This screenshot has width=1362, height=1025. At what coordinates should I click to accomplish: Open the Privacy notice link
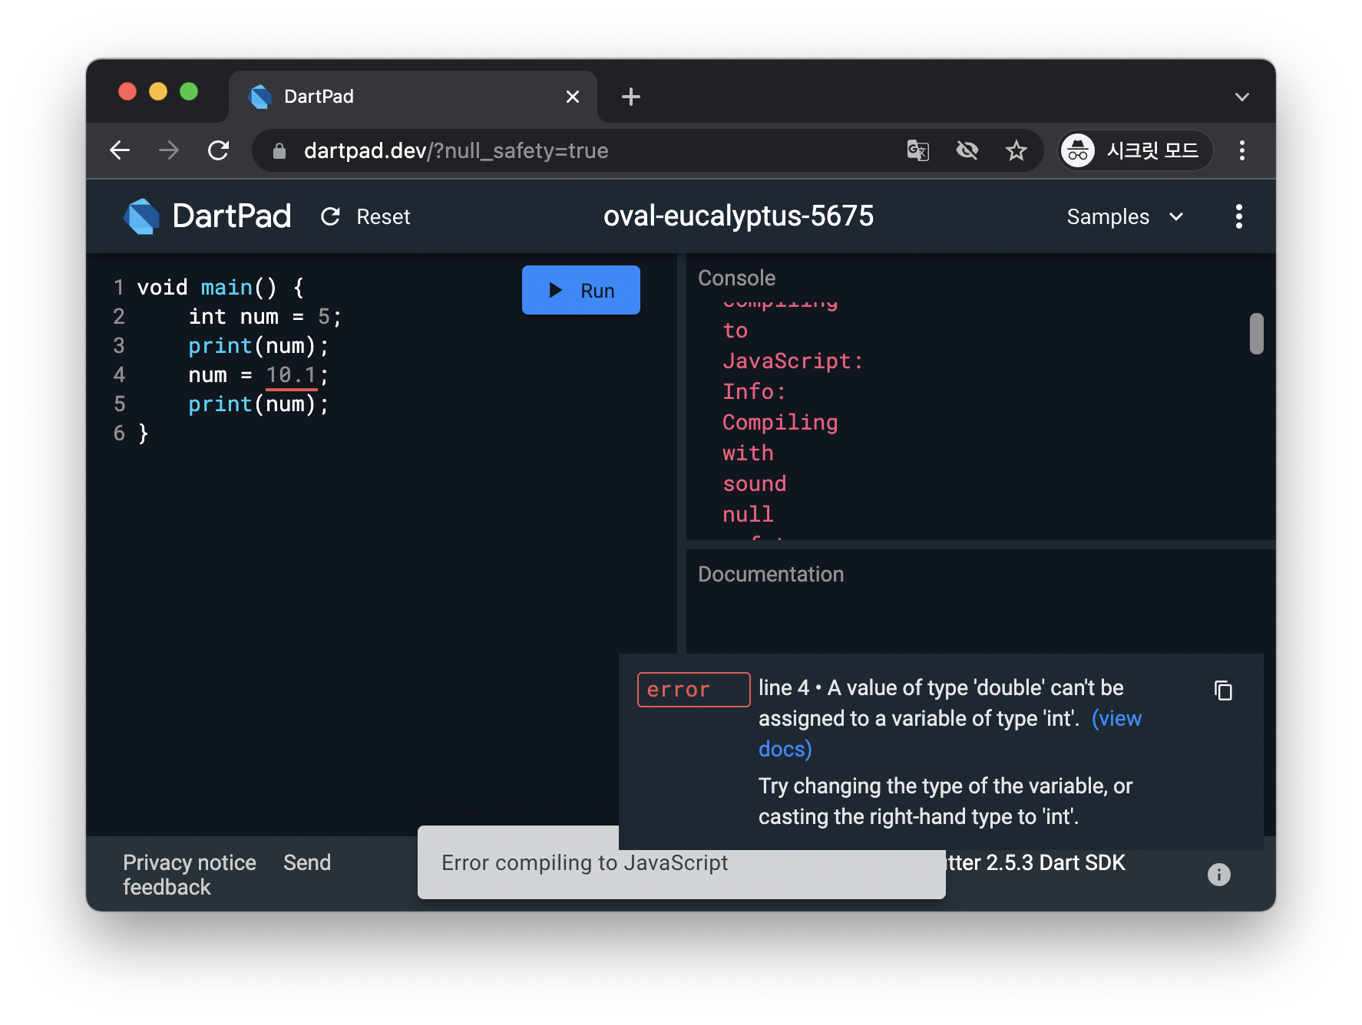tap(190, 862)
